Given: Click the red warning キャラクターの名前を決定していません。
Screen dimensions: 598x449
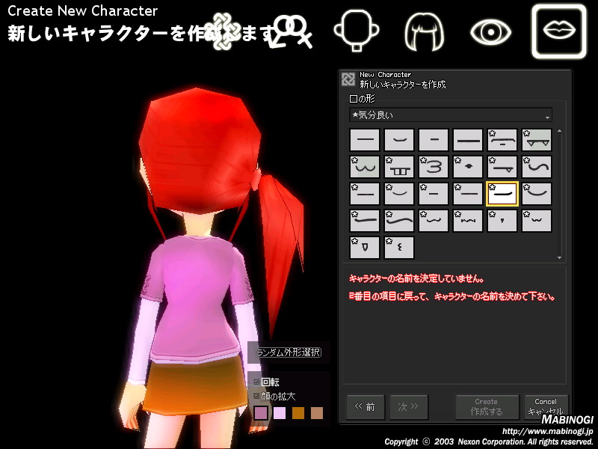Looking at the screenshot, I should point(416,278).
